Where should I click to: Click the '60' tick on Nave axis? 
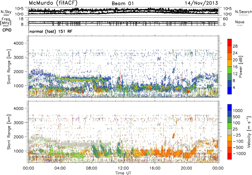[x=225, y=19]
